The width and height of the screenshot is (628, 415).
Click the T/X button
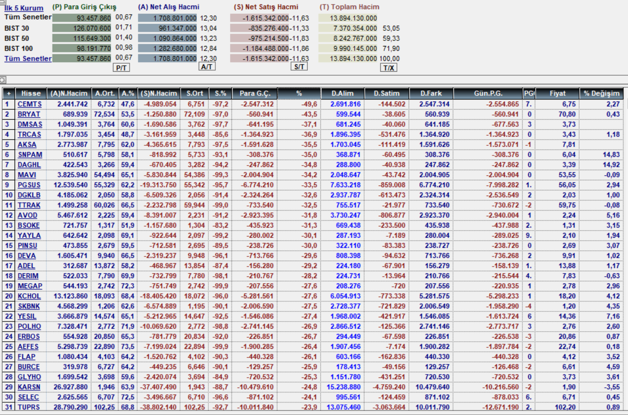point(388,68)
